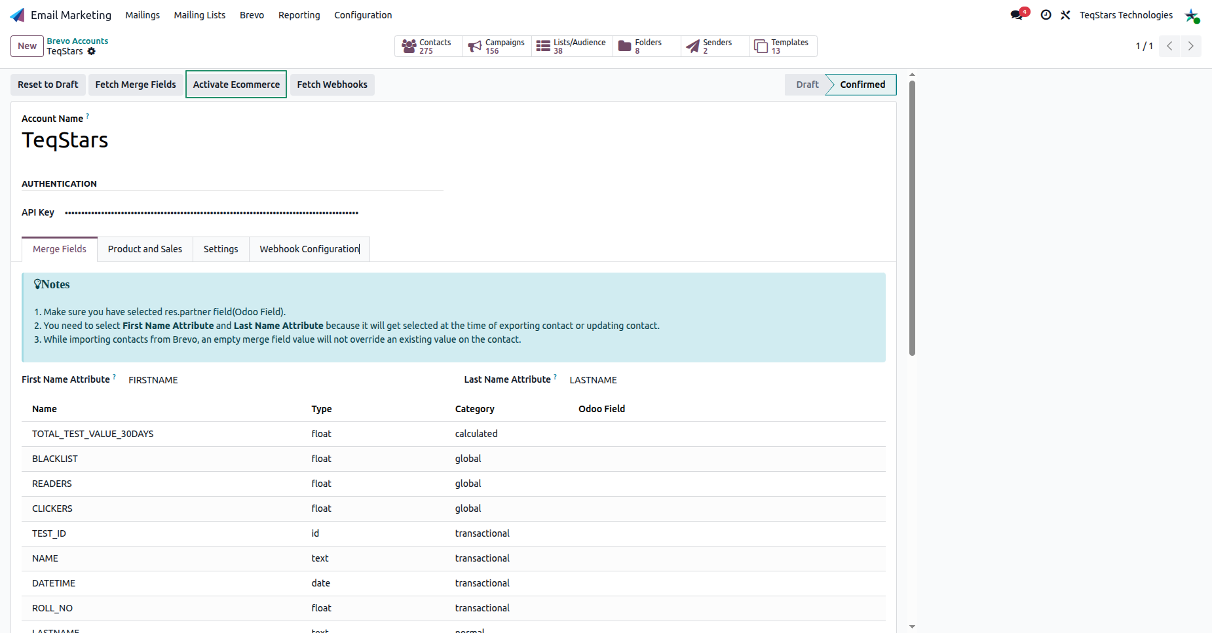
Task: Open the Contacts 275 stat button
Action: tap(428, 46)
